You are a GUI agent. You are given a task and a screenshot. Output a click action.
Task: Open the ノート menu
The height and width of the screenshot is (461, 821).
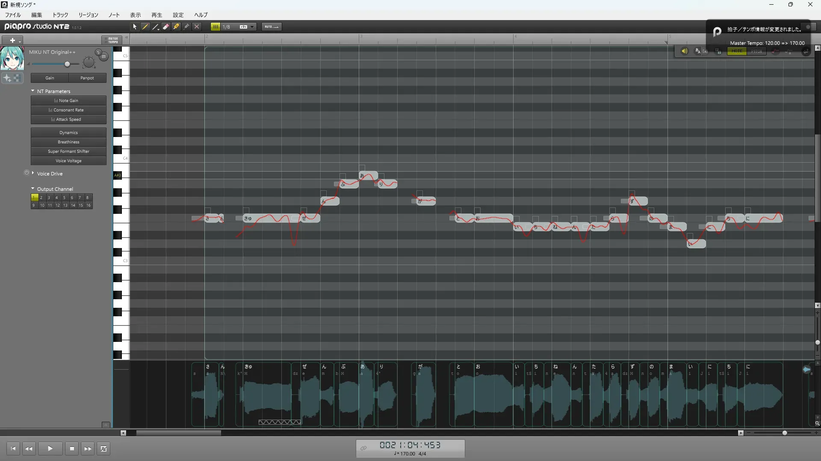pos(114,15)
